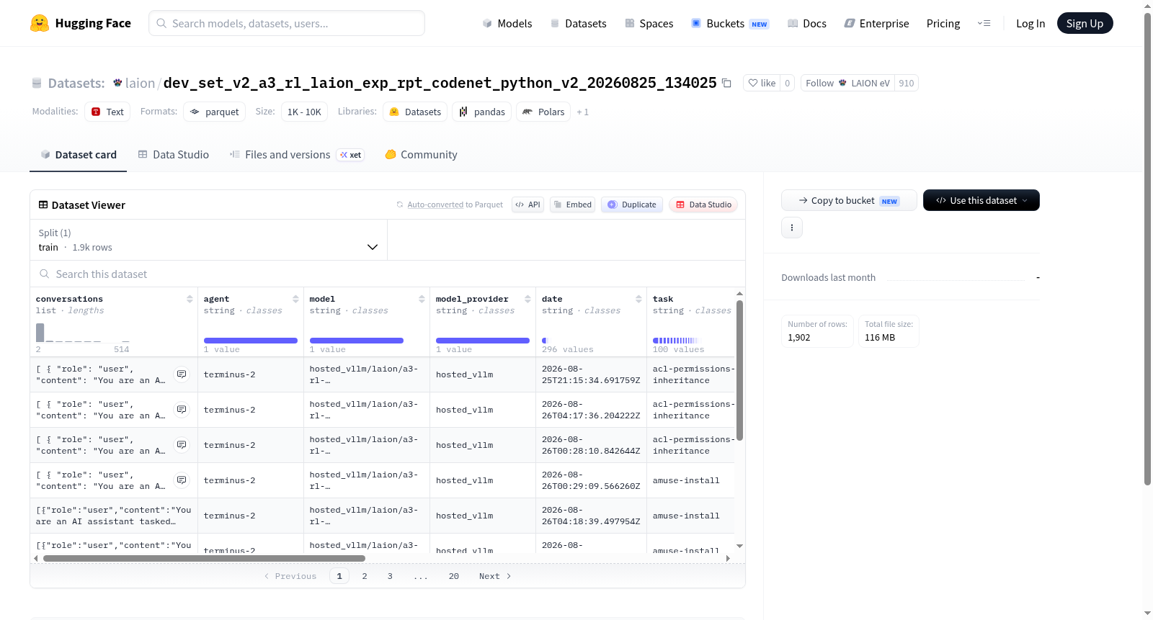Go to page 20 of the table
This screenshot has width=1153, height=620.
click(454, 576)
